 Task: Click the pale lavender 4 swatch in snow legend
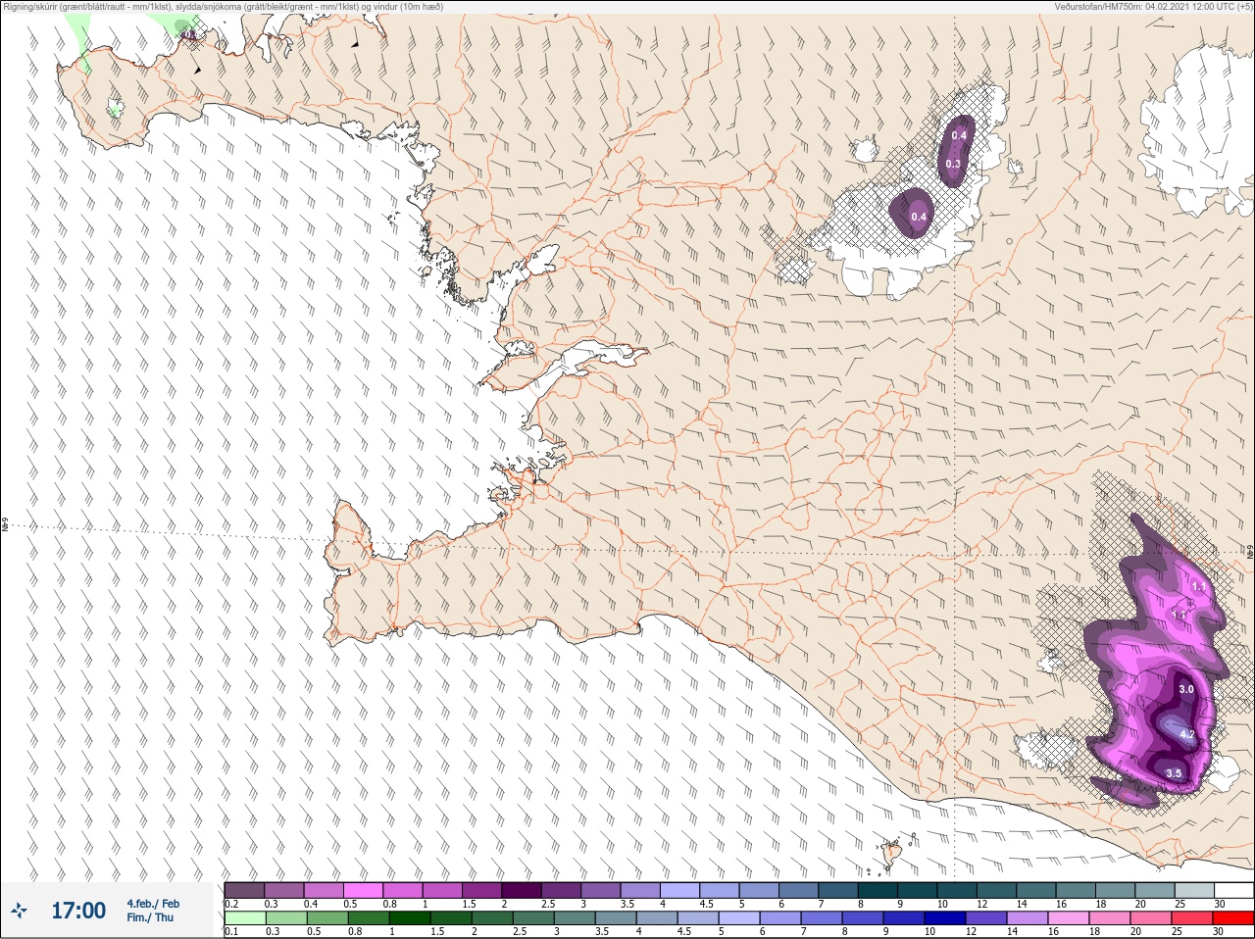[x=679, y=890]
